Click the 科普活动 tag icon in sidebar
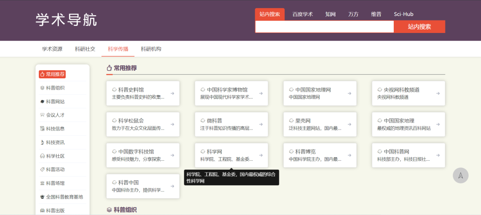481x215 pixels. click(x=42, y=170)
